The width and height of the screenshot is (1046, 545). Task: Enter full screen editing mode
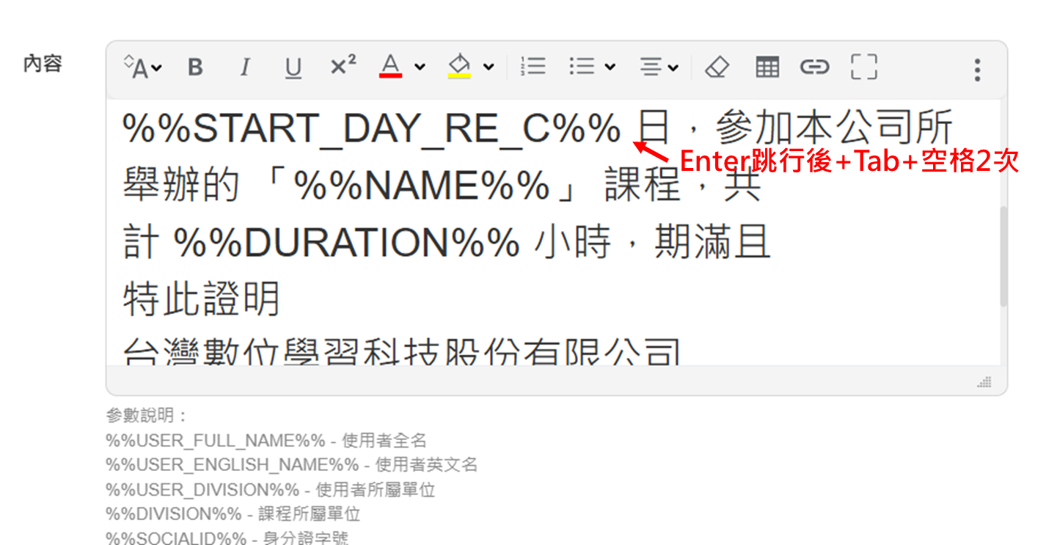coord(864,67)
